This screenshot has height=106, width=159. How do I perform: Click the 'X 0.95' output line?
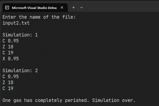(x=11, y=59)
